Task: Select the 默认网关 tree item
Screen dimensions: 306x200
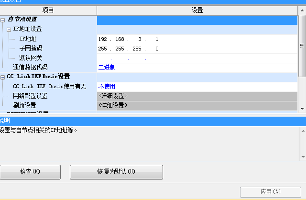Action: [x=31, y=58]
